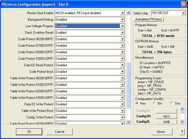Click the Config1H label
Viewport: 188px width, 139px height.
[x=144, y=116]
